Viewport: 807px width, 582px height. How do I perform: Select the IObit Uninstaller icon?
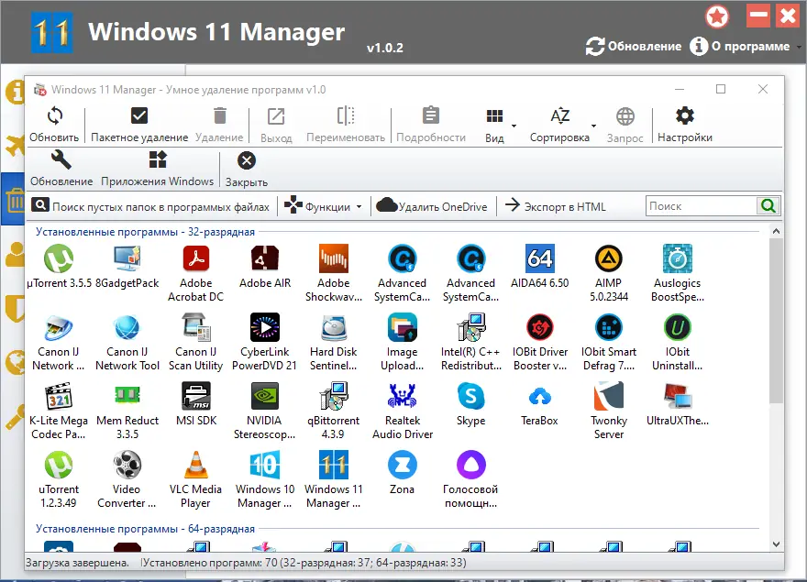coord(678,327)
